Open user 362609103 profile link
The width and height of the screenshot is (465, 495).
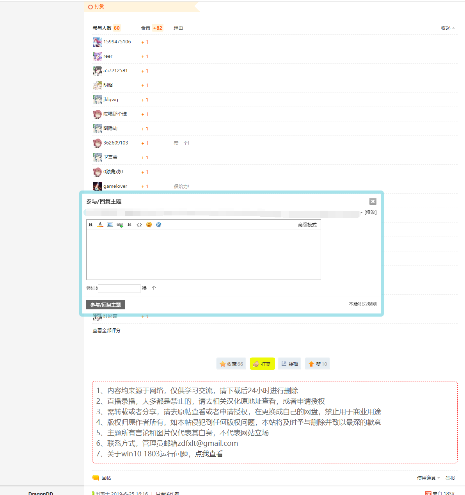pos(115,143)
